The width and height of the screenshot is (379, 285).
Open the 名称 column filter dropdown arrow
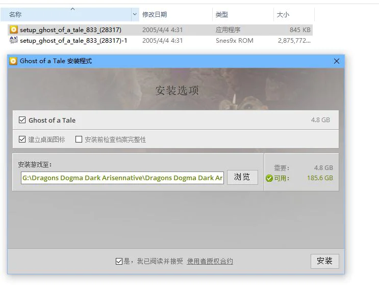click(x=135, y=14)
